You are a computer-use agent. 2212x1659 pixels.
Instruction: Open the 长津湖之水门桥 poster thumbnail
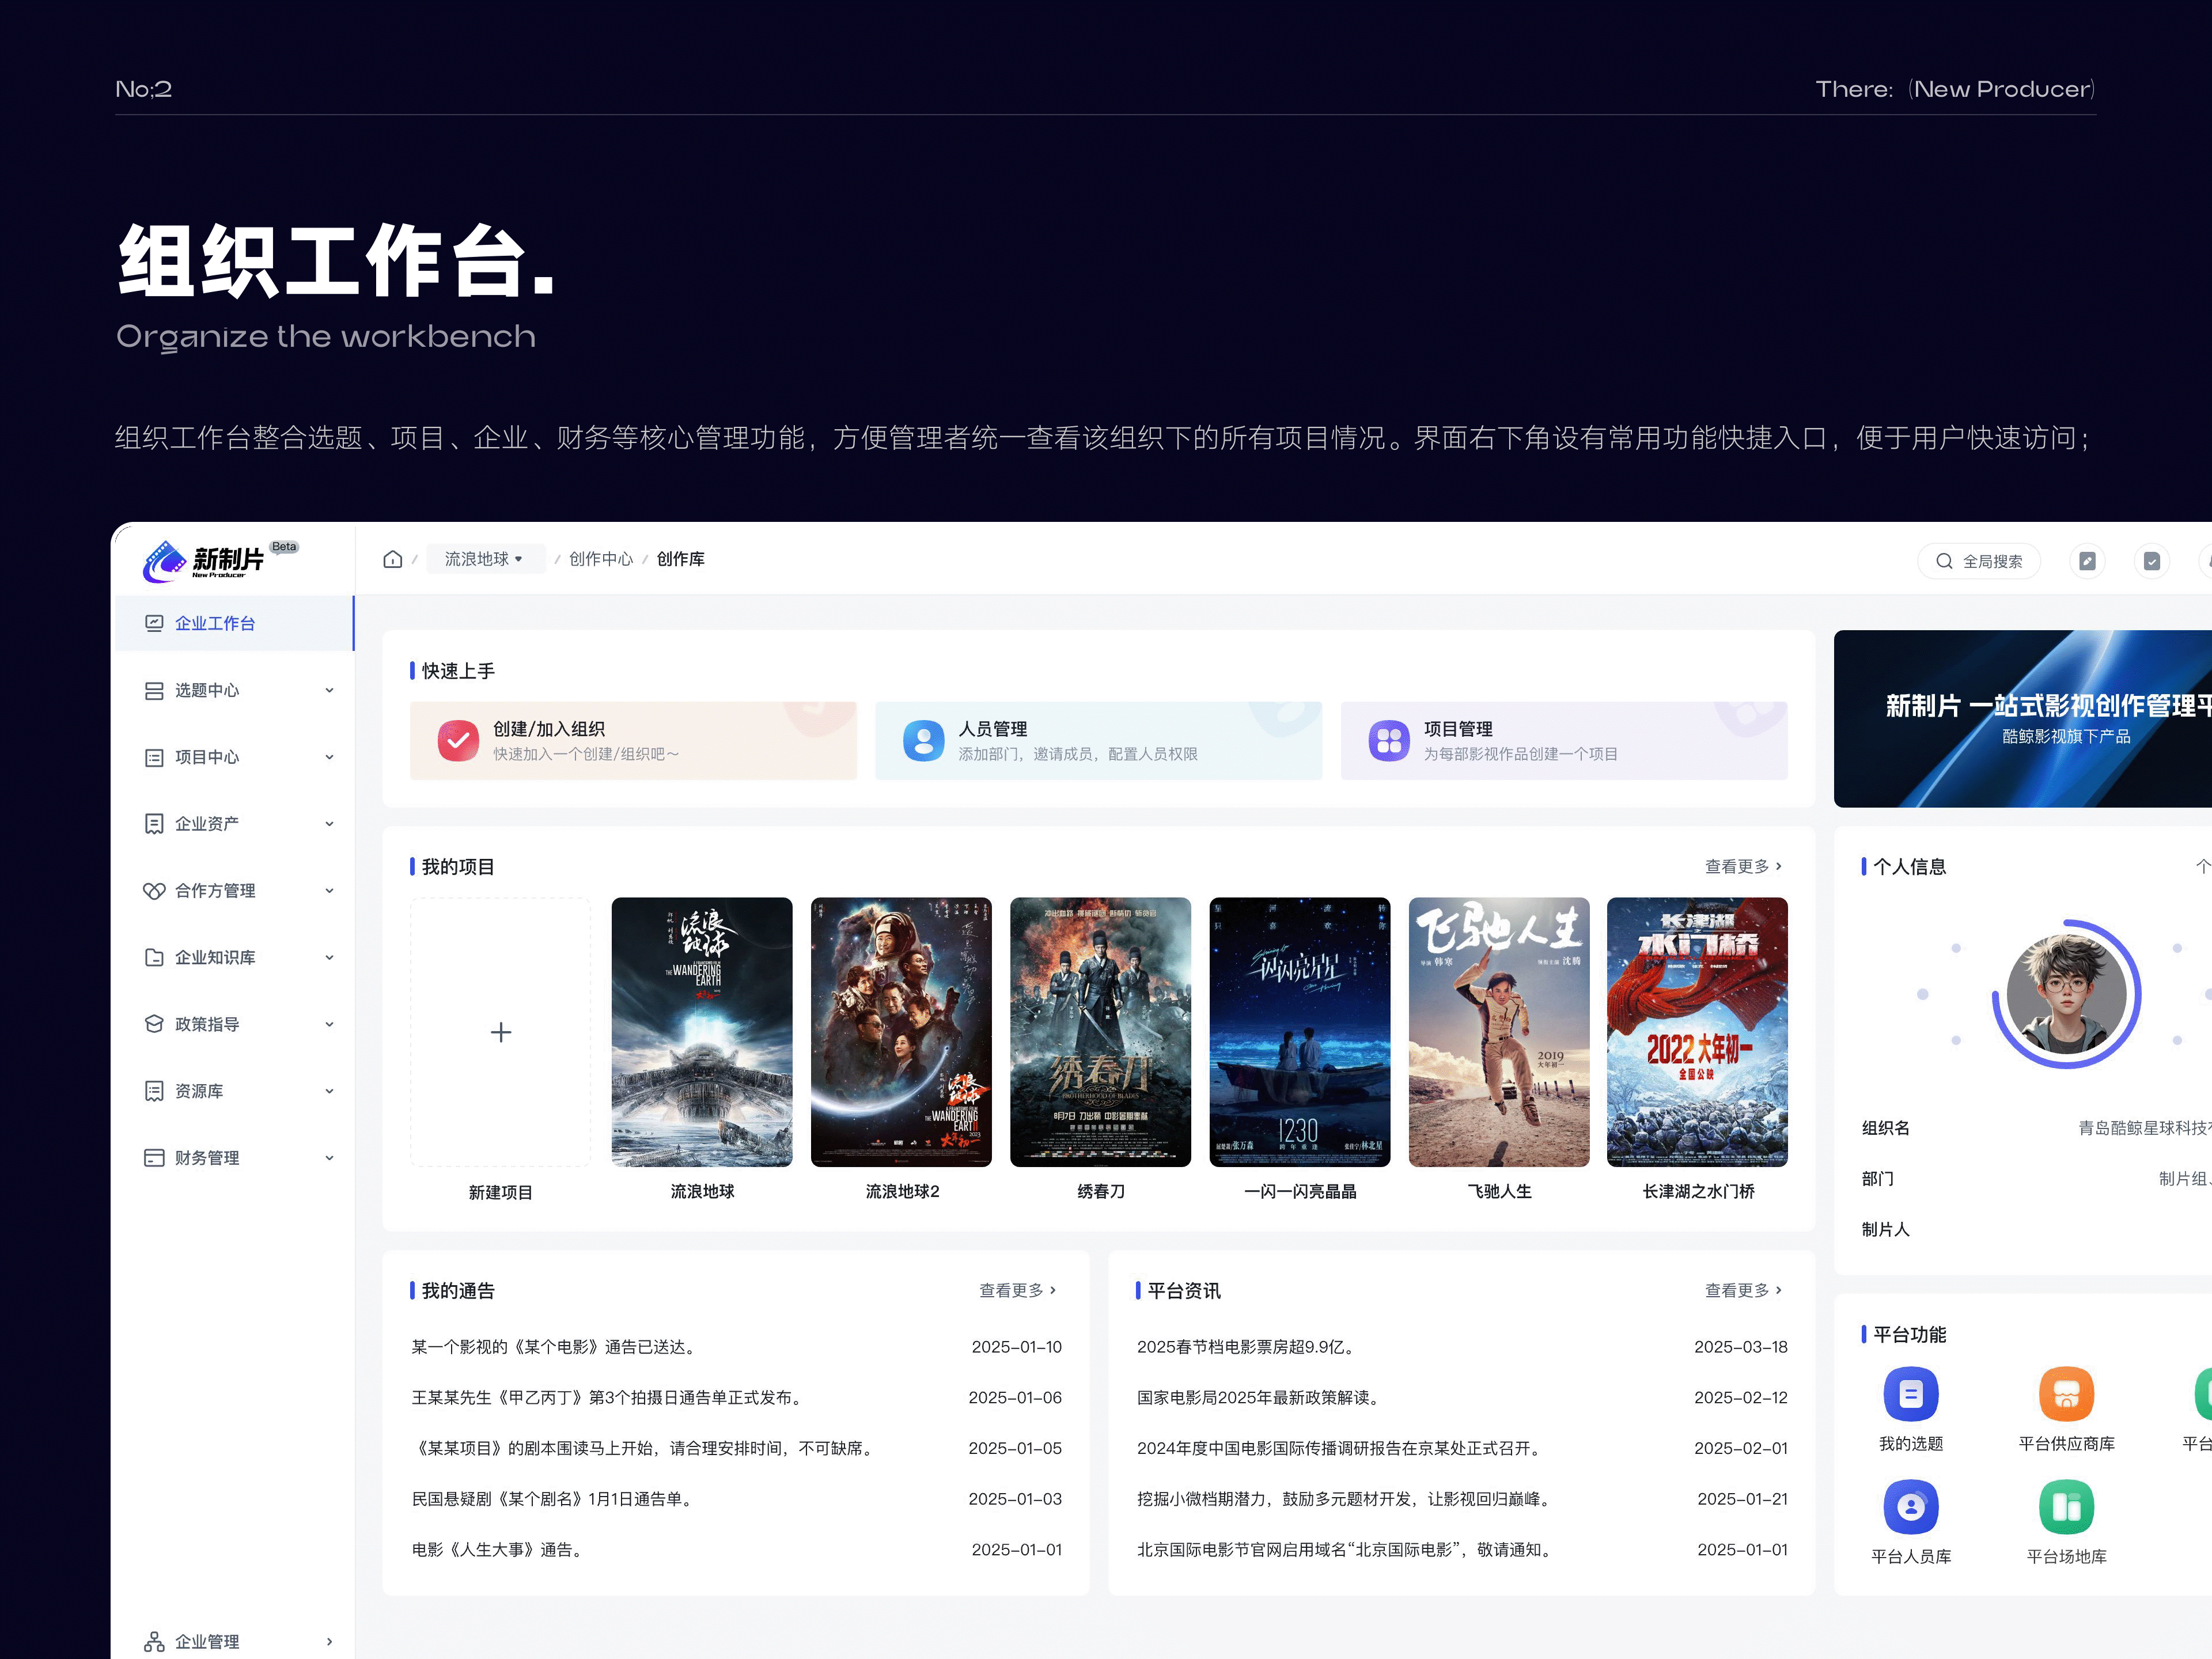coord(1697,1032)
